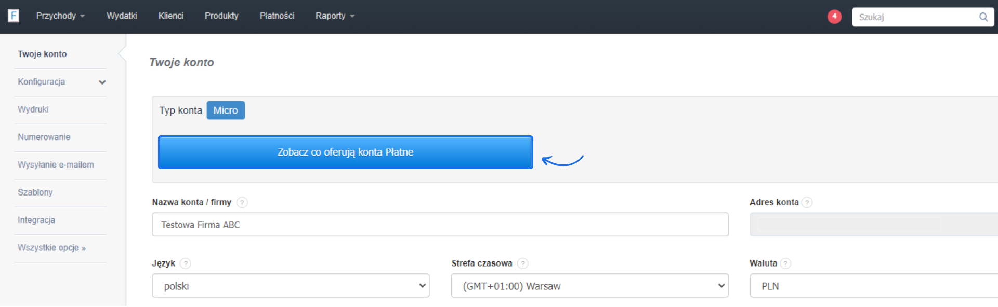Open Wszystkie opcje sidebar link

click(x=51, y=248)
